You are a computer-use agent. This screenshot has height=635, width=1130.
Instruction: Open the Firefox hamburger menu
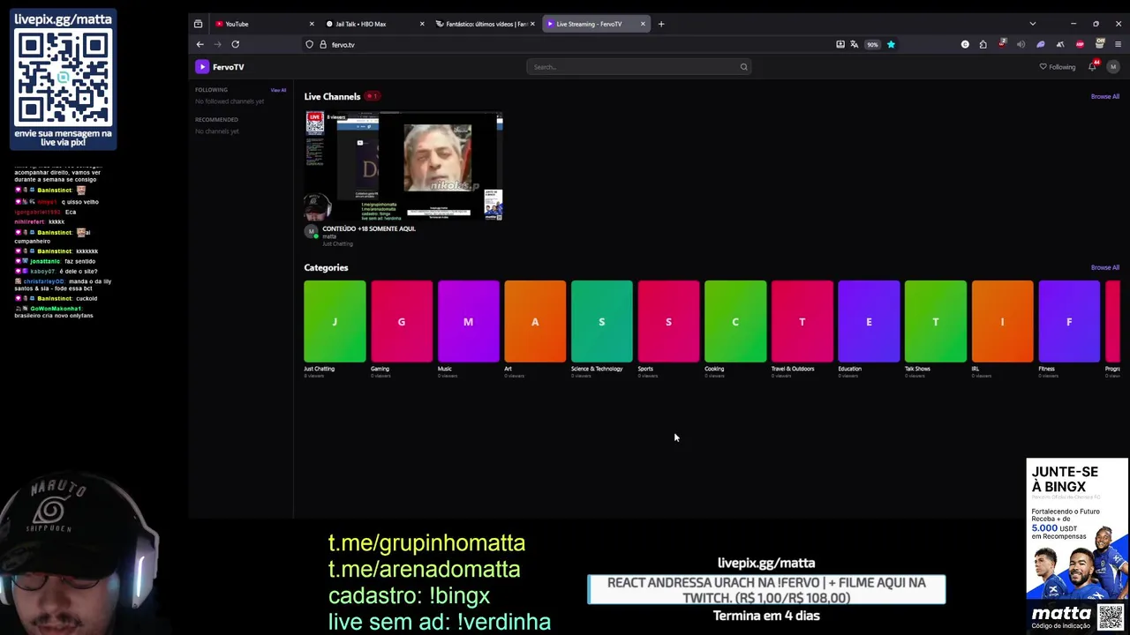[1118, 44]
